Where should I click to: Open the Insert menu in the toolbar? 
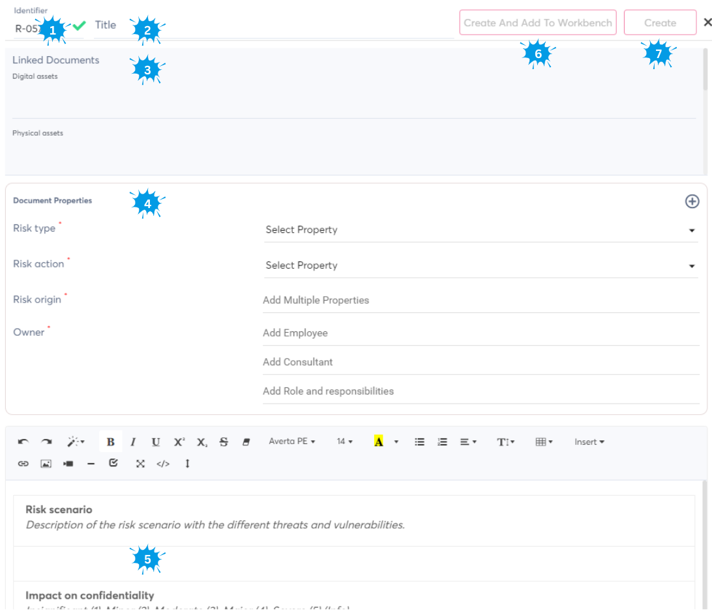pos(589,442)
